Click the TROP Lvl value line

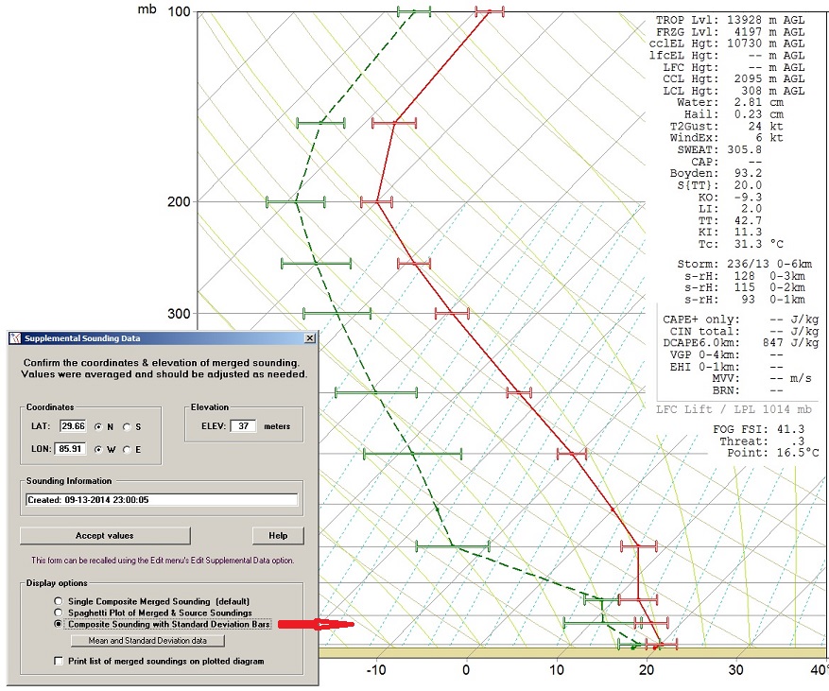(x=730, y=20)
